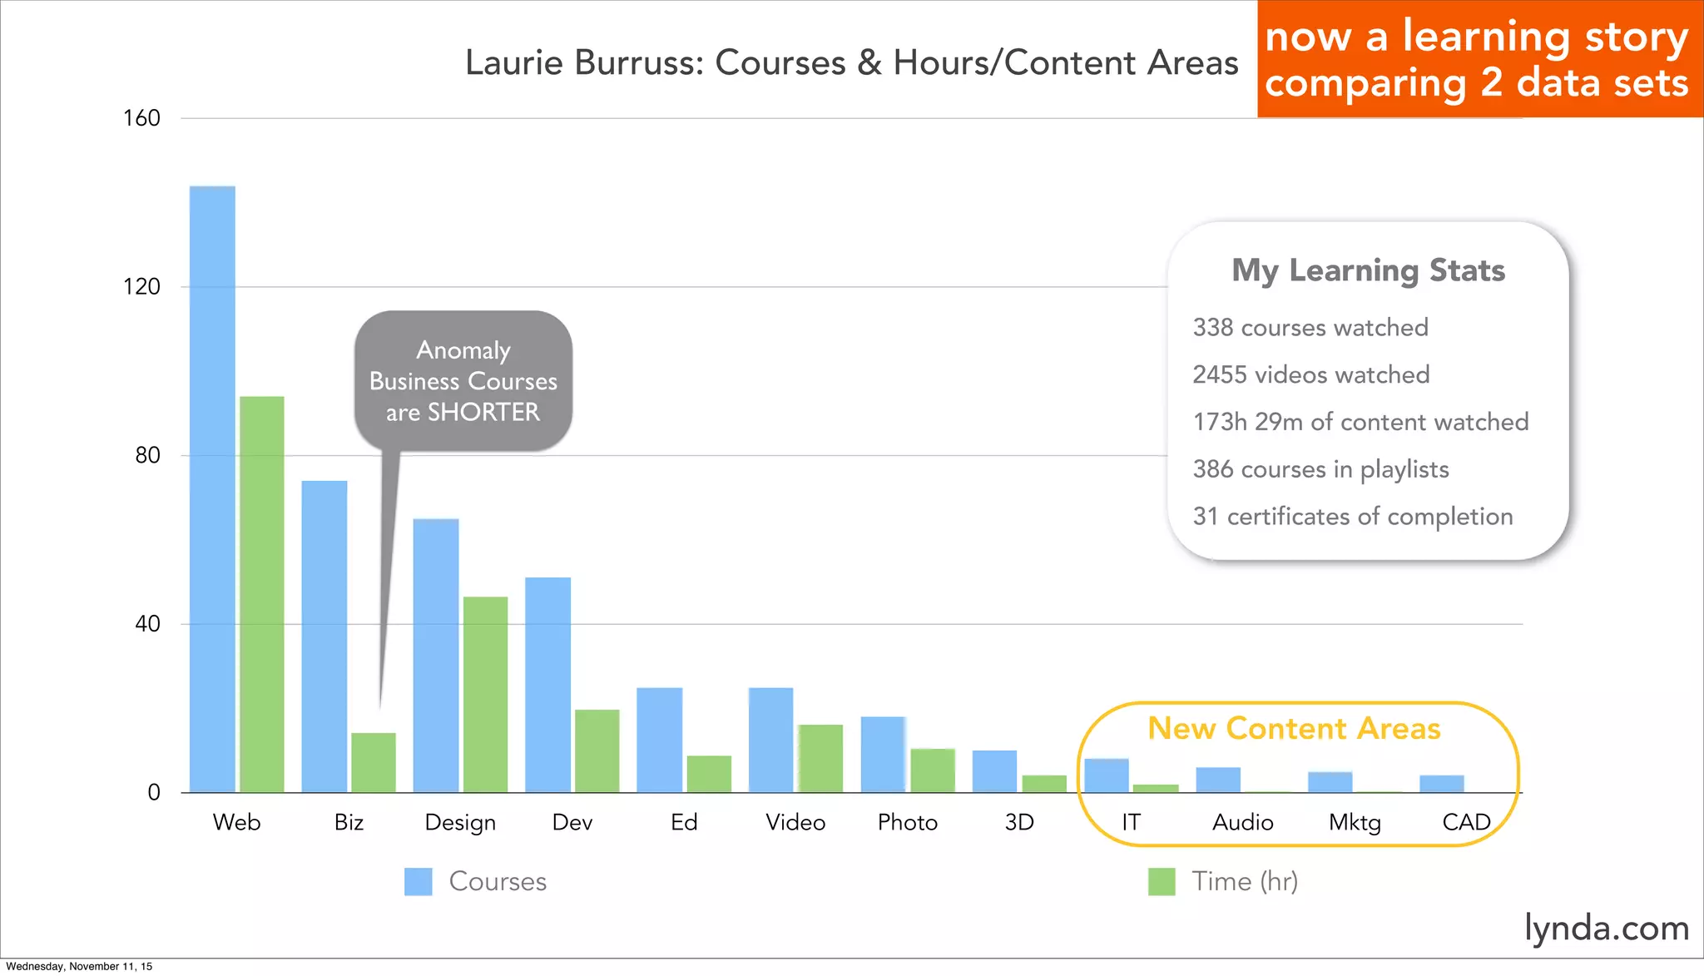The height and width of the screenshot is (976, 1704).
Task: Click the tall blue Web courses bar
Action: tap(212, 488)
